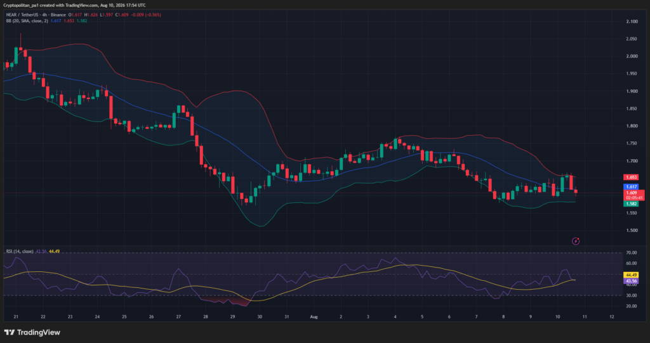The image size is (650, 343).
Task: Click the 2.100 price axis label
Action: (x=632, y=22)
